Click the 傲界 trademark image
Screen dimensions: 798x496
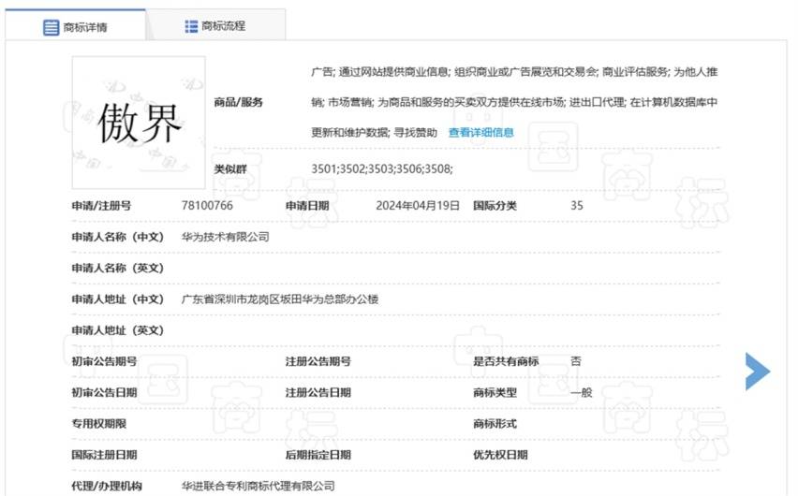(139, 123)
